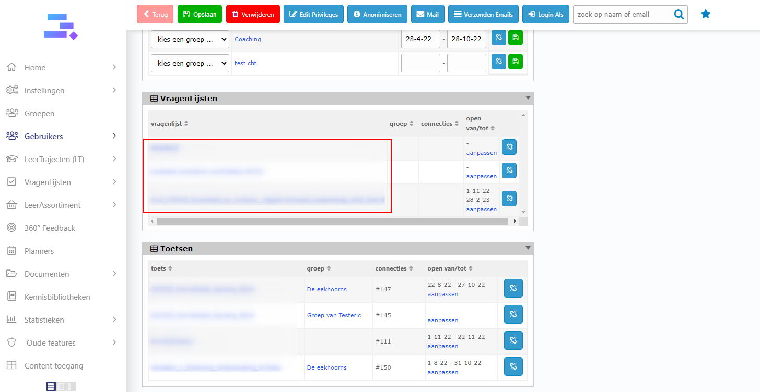Select the full-width sidebar layout toggle
Viewport: 760px width, 392px height.
(x=51, y=386)
